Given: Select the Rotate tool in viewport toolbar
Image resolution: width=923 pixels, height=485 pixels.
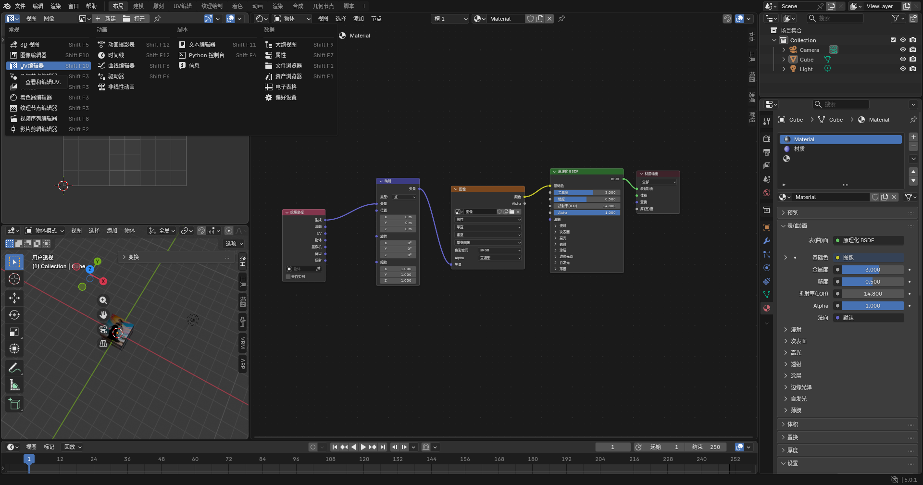Looking at the screenshot, I should [14, 315].
